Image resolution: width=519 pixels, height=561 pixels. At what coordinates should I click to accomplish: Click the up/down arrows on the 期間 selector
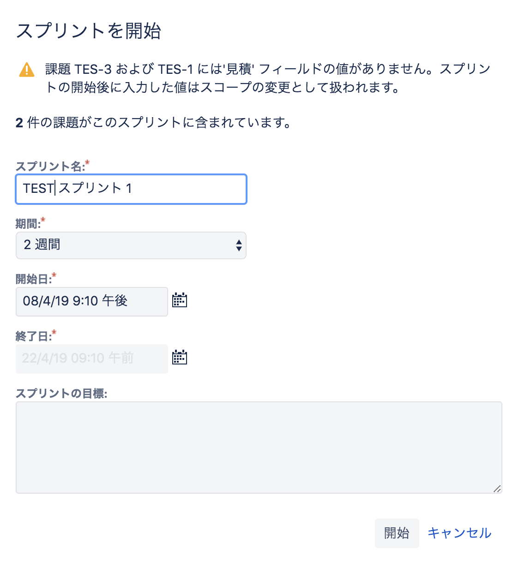pos(238,245)
